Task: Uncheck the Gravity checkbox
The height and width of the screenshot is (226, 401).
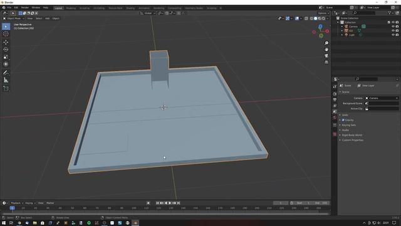Action: point(343,120)
